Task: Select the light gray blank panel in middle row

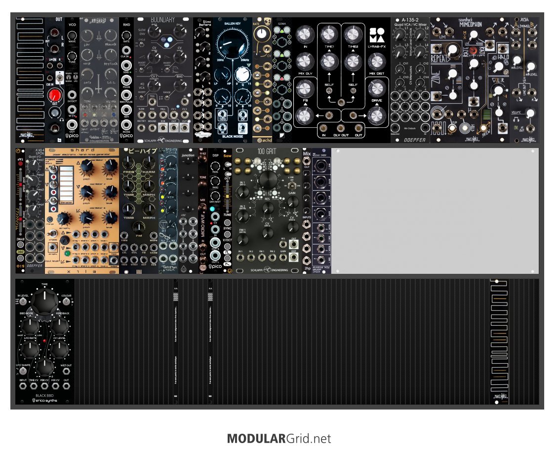Action: point(435,211)
